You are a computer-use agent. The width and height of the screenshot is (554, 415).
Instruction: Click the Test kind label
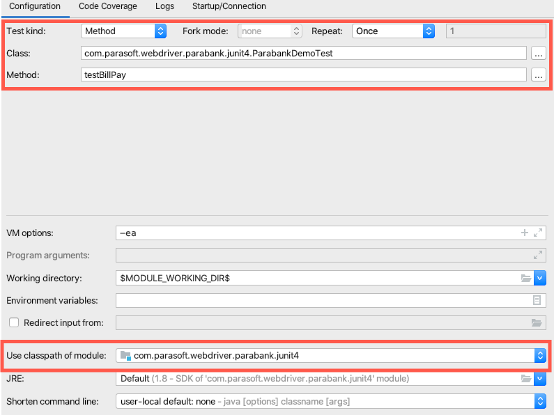click(26, 31)
